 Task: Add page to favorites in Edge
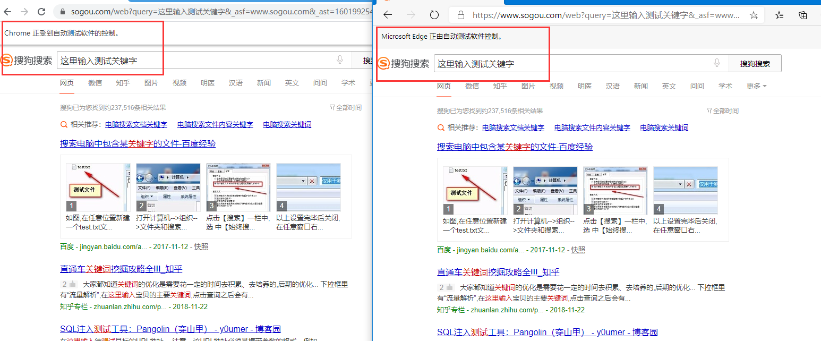click(754, 15)
